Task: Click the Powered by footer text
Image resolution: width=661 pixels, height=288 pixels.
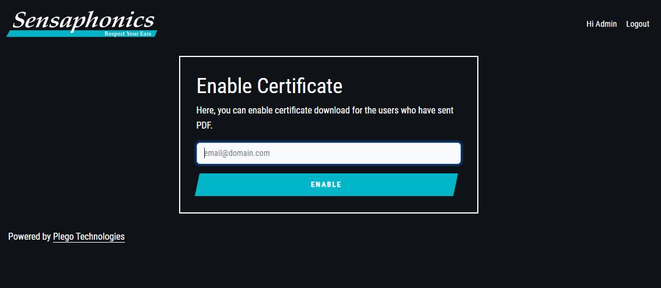Action: (30, 237)
